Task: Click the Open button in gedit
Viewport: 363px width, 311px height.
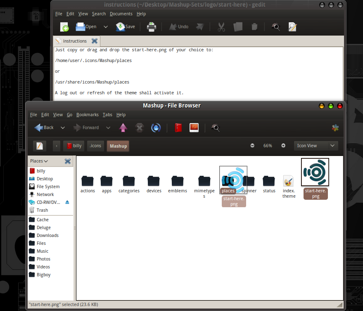Action: (x=86, y=27)
